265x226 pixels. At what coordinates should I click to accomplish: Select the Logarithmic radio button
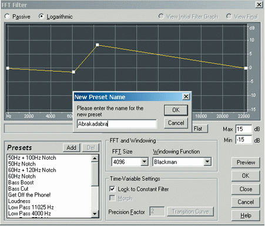(x=41, y=16)
